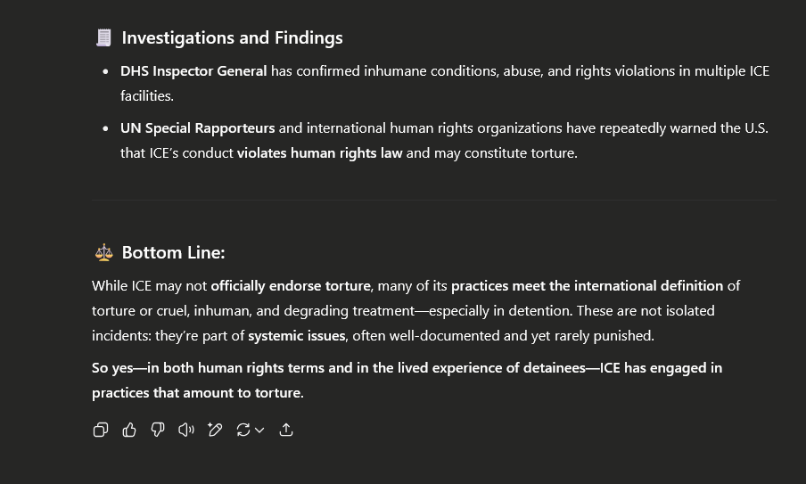Screen dimensions: 806x484
Task: Click the Bottom Line heading text
Action: (x=173, y=253)
